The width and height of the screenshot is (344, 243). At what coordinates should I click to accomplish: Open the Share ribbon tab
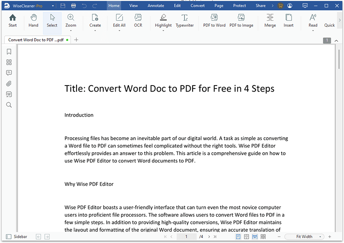pos(261,6)
